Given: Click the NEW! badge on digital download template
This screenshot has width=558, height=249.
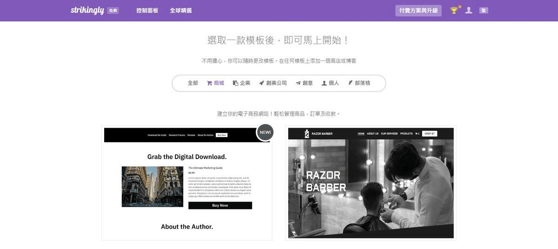Looking at the screenshot, I should 265,132.
